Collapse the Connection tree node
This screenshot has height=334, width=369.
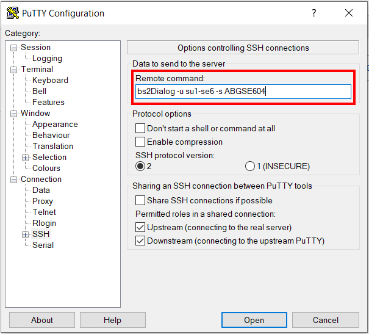15,180
